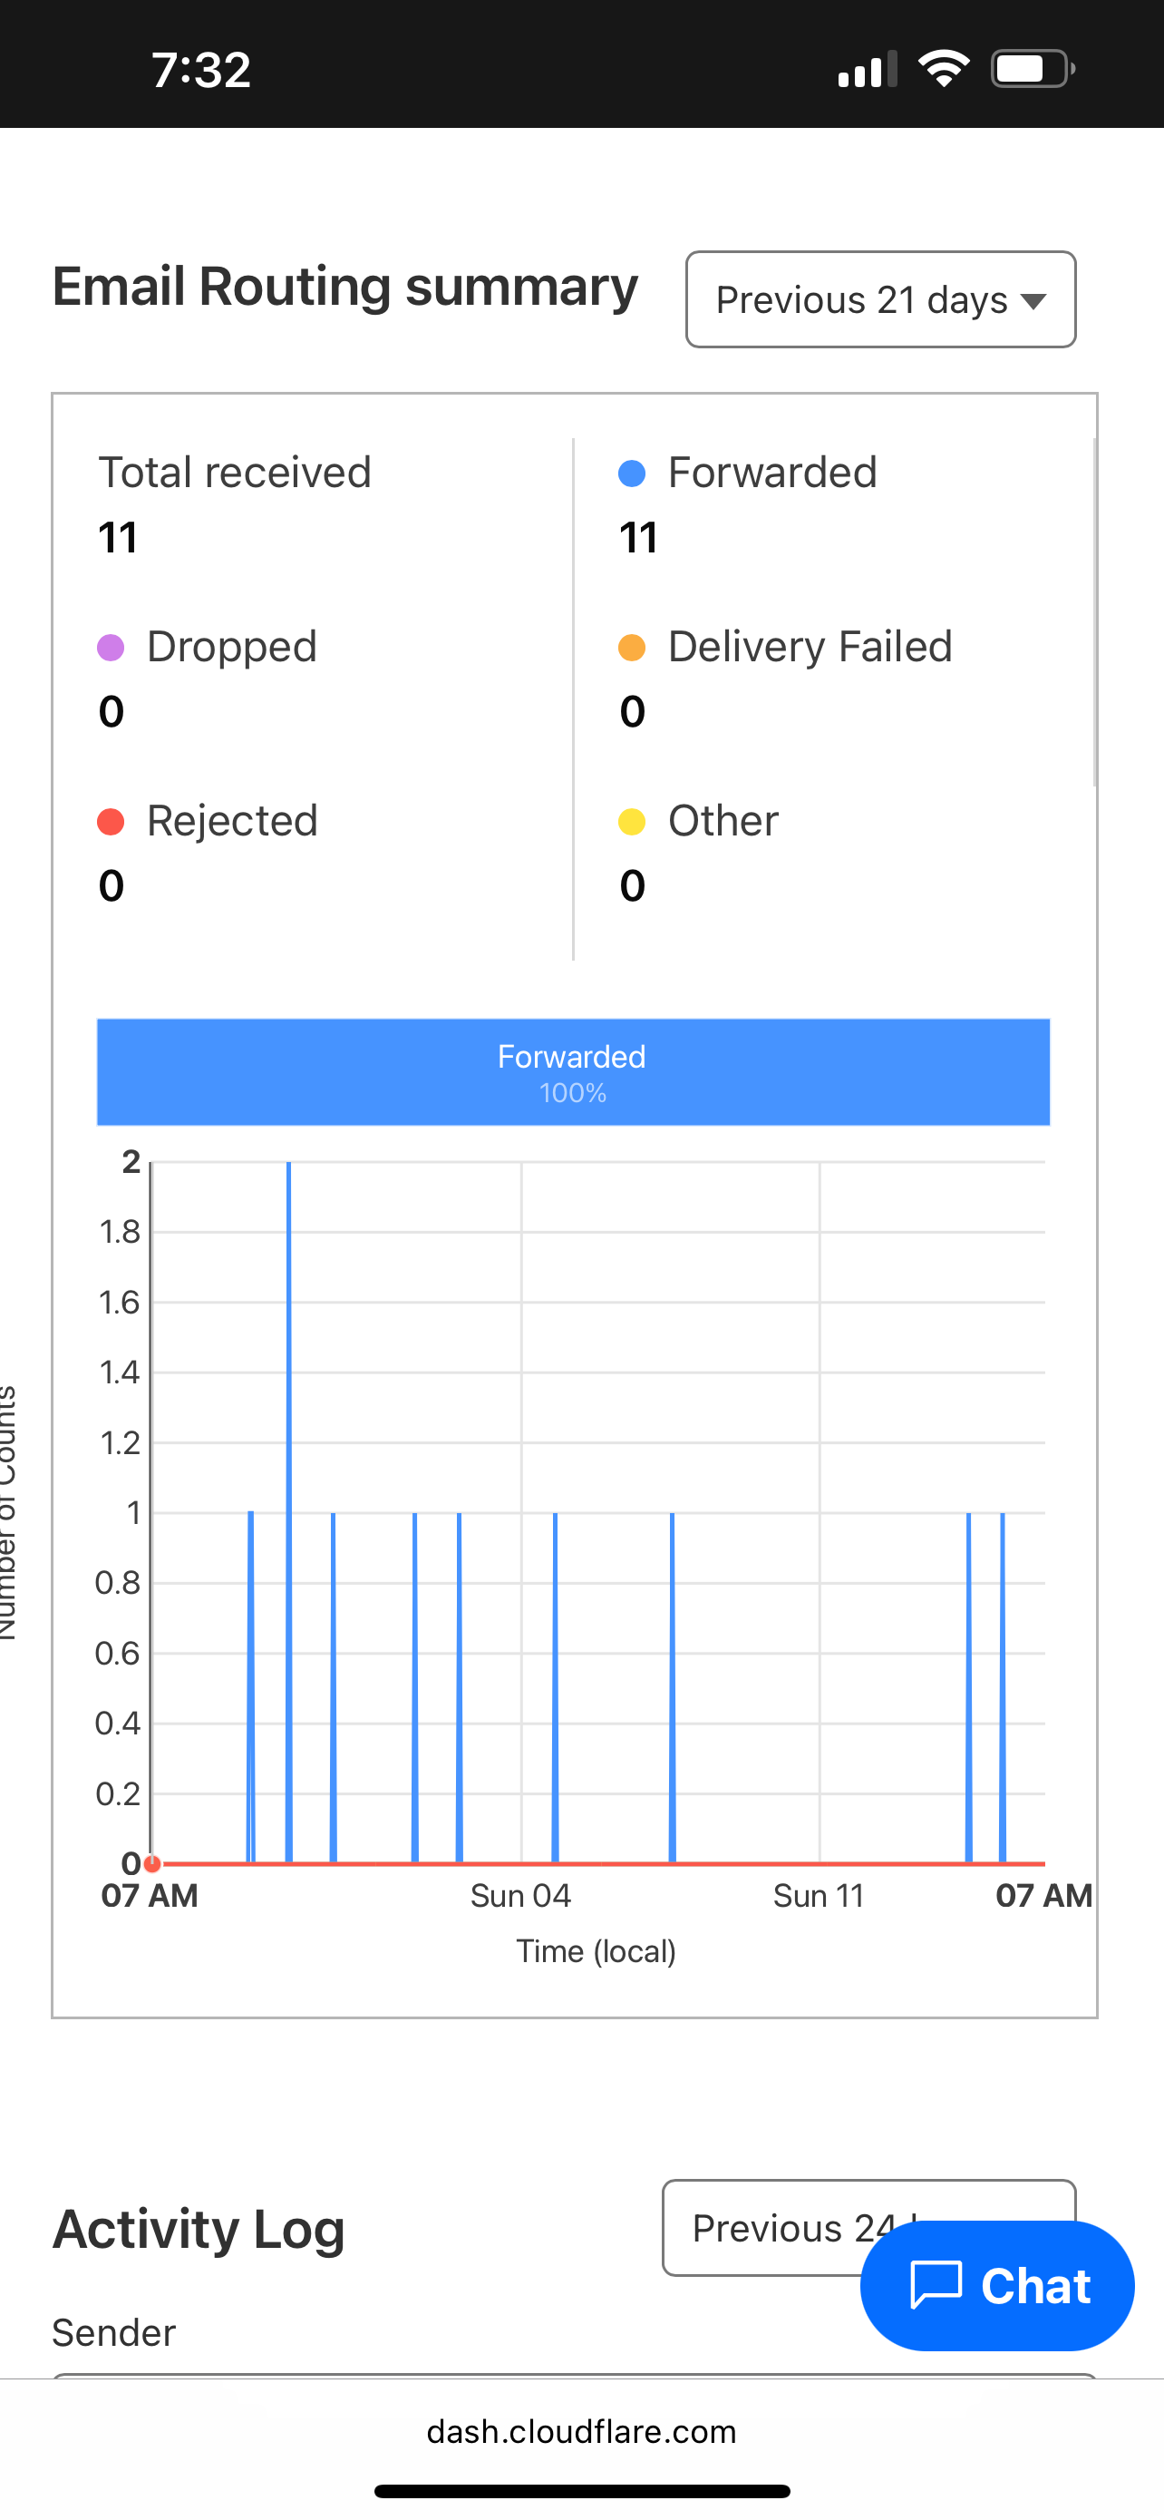This screenshot has height=2520, width=1164.
Task: Tap the cellular signal bars icon
Action: point(867,70)
